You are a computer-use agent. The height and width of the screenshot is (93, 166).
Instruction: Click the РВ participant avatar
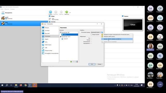(x=150, y=84)
